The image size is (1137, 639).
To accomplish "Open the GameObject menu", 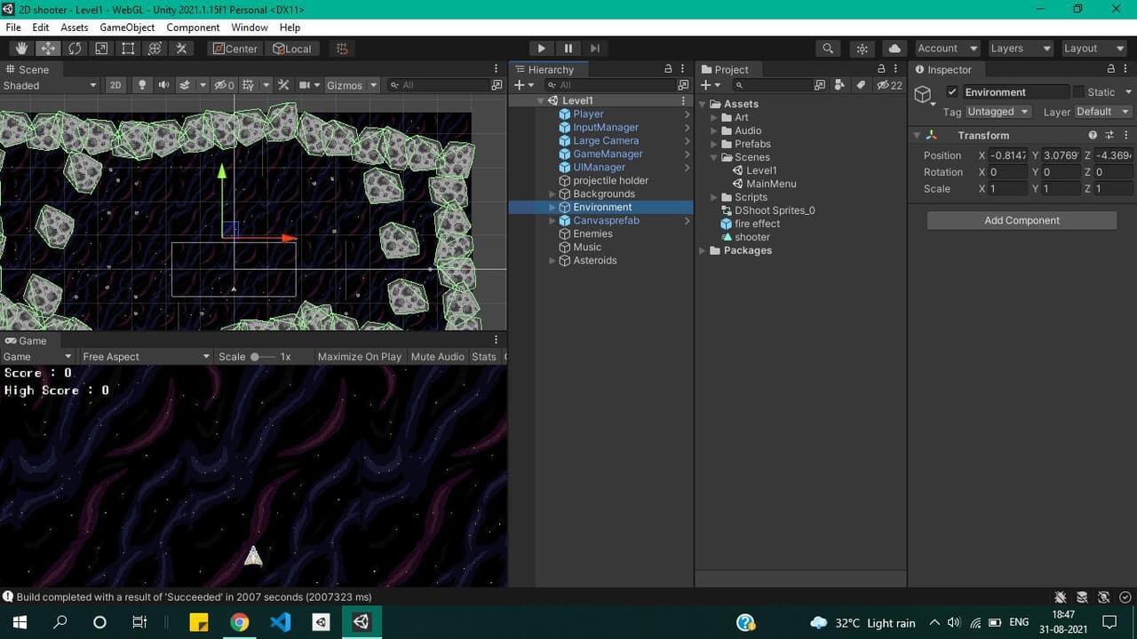I will coord(127,28).
